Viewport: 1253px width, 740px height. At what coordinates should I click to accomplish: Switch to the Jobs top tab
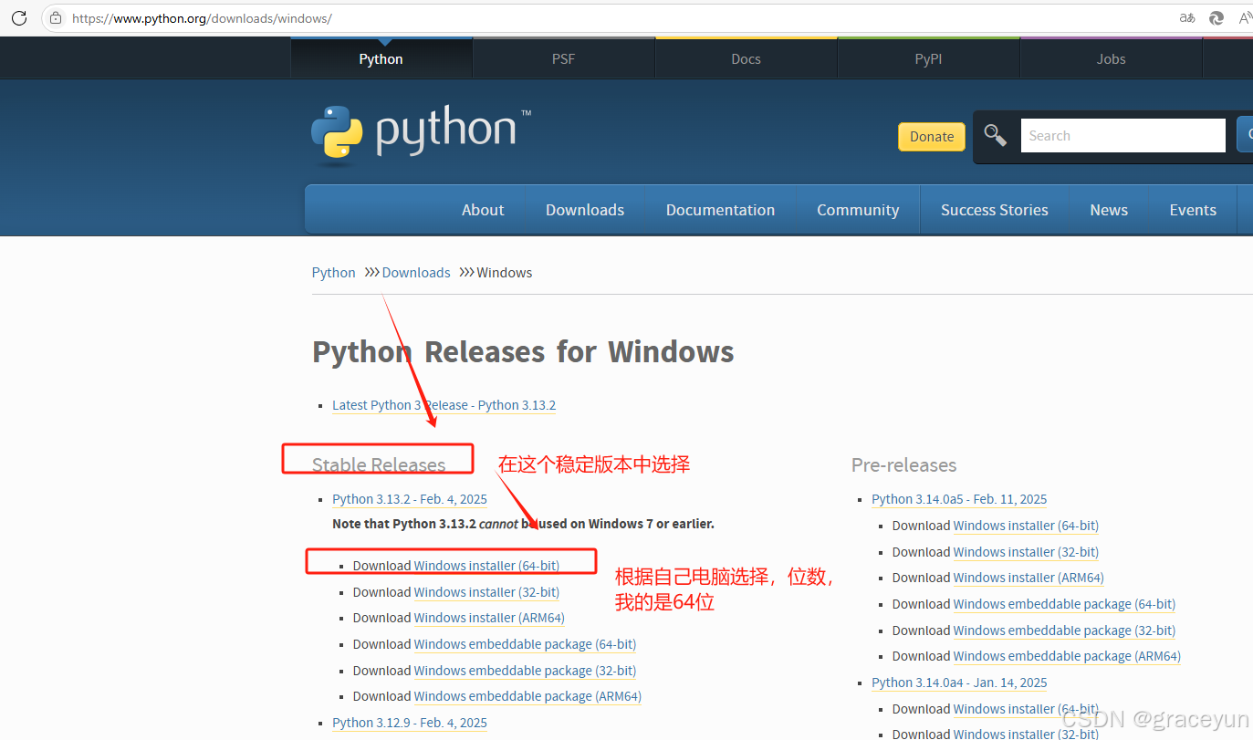pyautogui.click(x=1111, y=58)
